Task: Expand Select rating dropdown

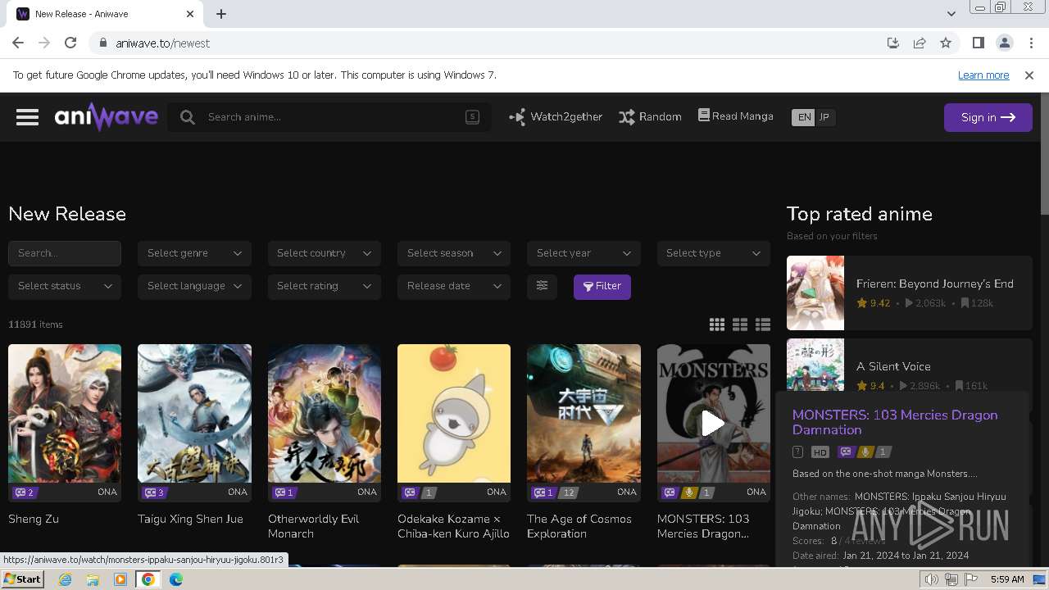Action: point(324,286)
